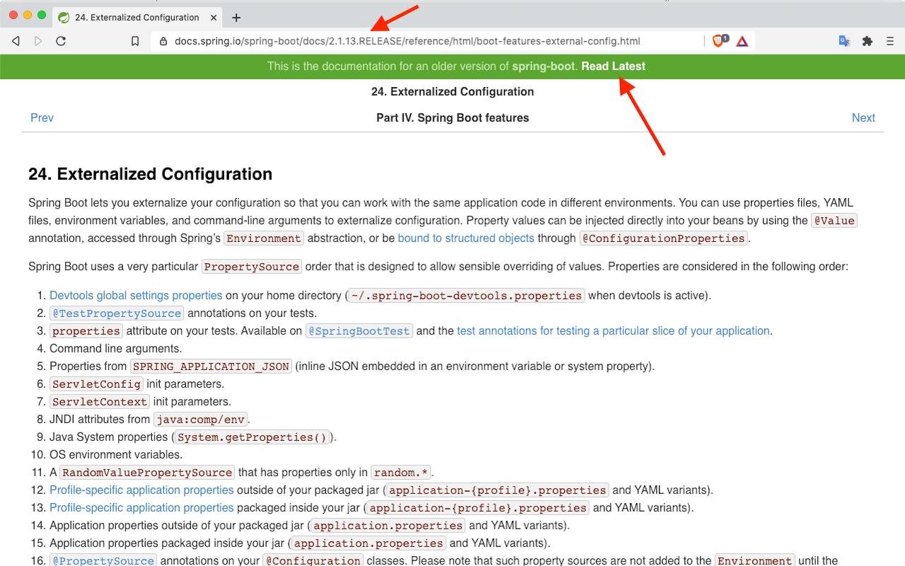
Task: Click the 'Read Latest' link in the banner
Action: (613, 67)
